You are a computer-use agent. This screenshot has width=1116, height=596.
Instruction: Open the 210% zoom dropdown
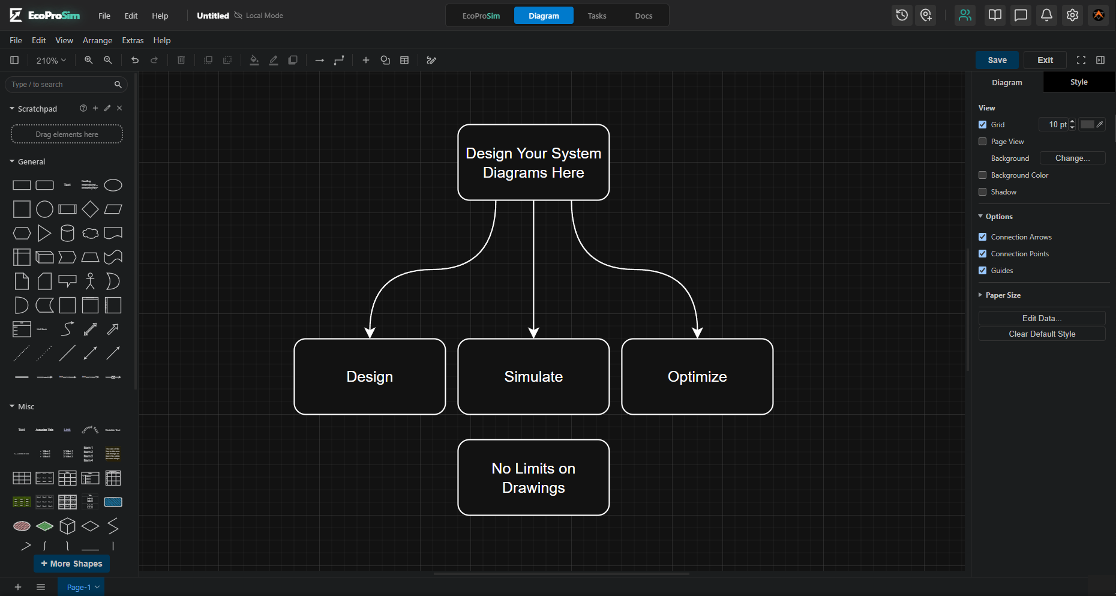click(51, 60)
